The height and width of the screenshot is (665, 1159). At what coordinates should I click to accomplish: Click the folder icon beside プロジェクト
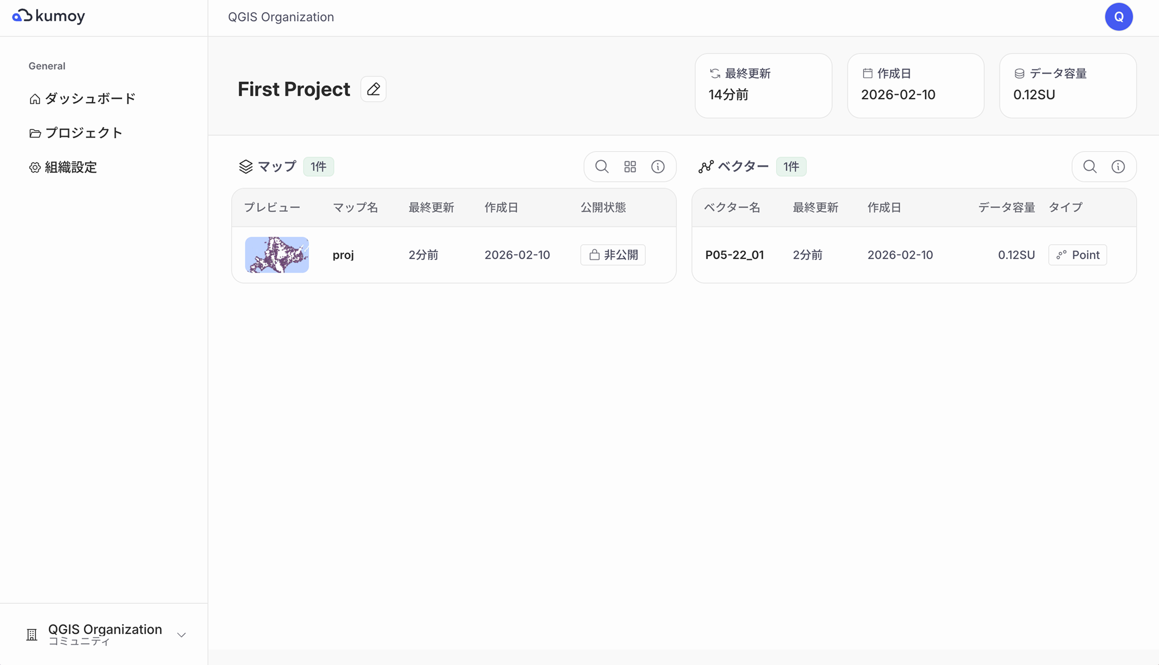tap(34, 133)
